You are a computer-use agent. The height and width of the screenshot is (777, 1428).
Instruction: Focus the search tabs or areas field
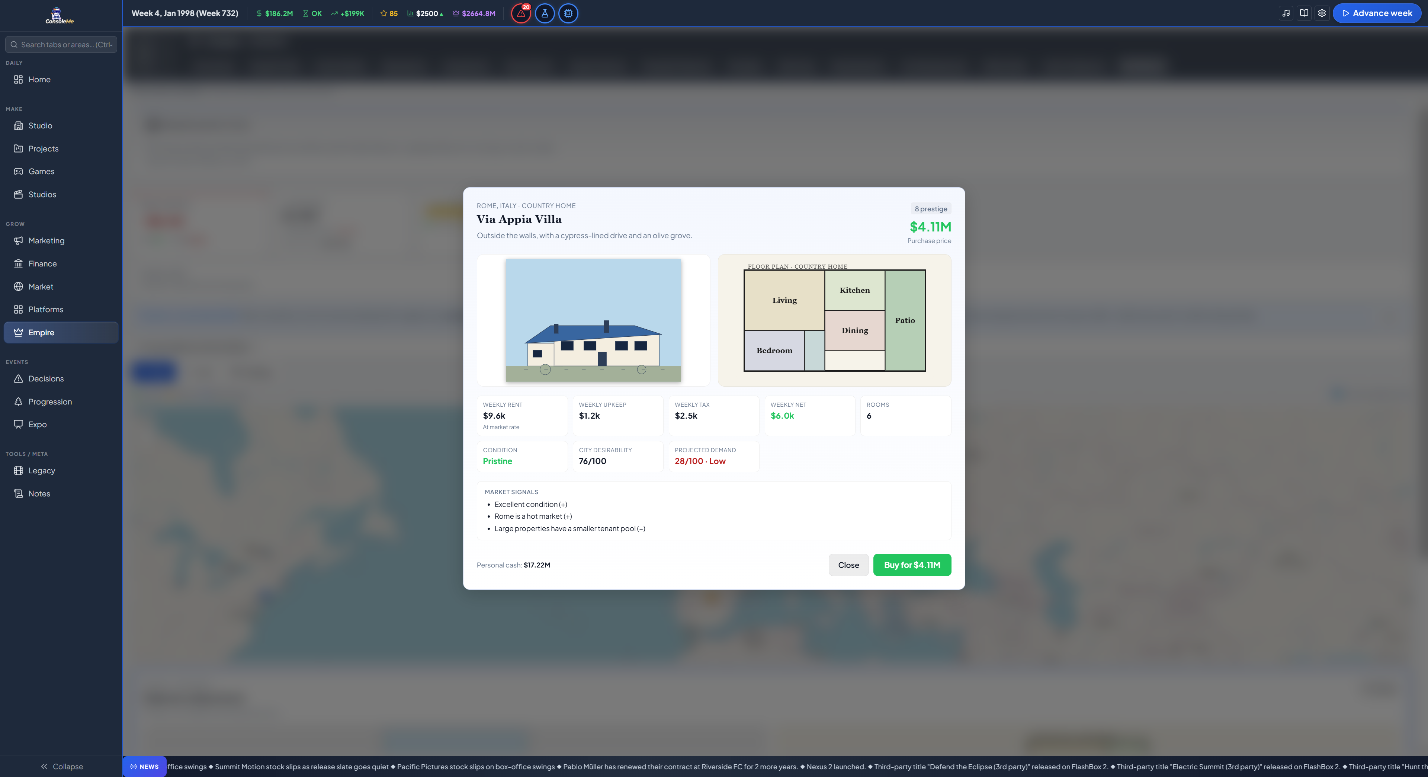click(x=61, y=44)
